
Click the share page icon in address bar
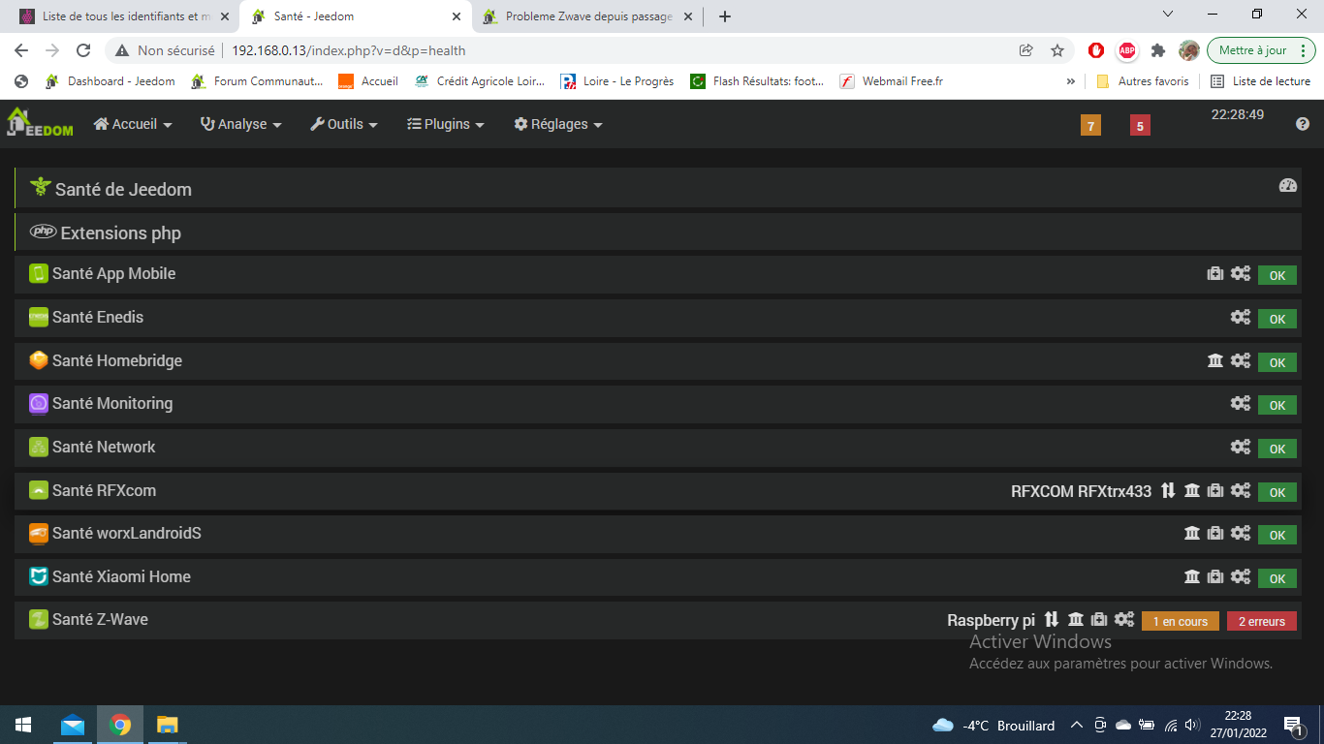click(1026, 50)
